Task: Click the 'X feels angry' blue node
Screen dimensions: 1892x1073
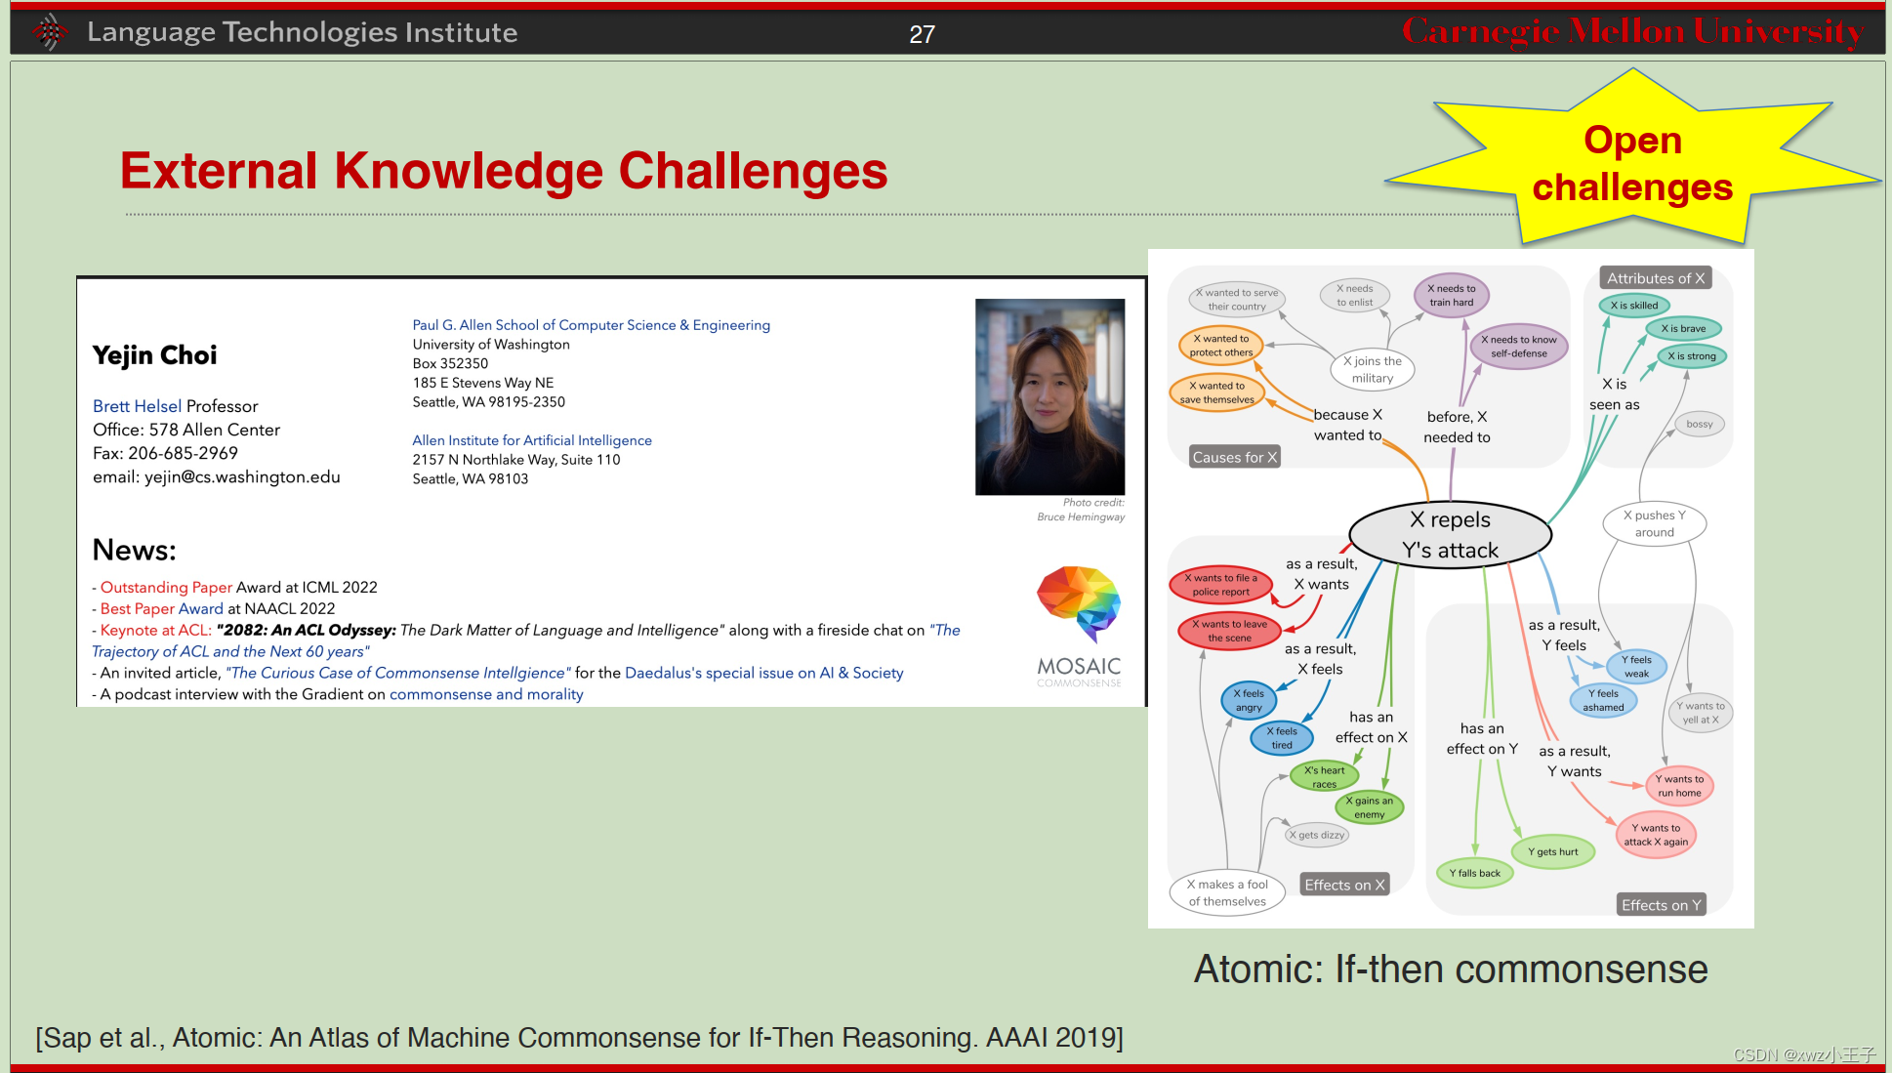Action: pos(1249,700)
